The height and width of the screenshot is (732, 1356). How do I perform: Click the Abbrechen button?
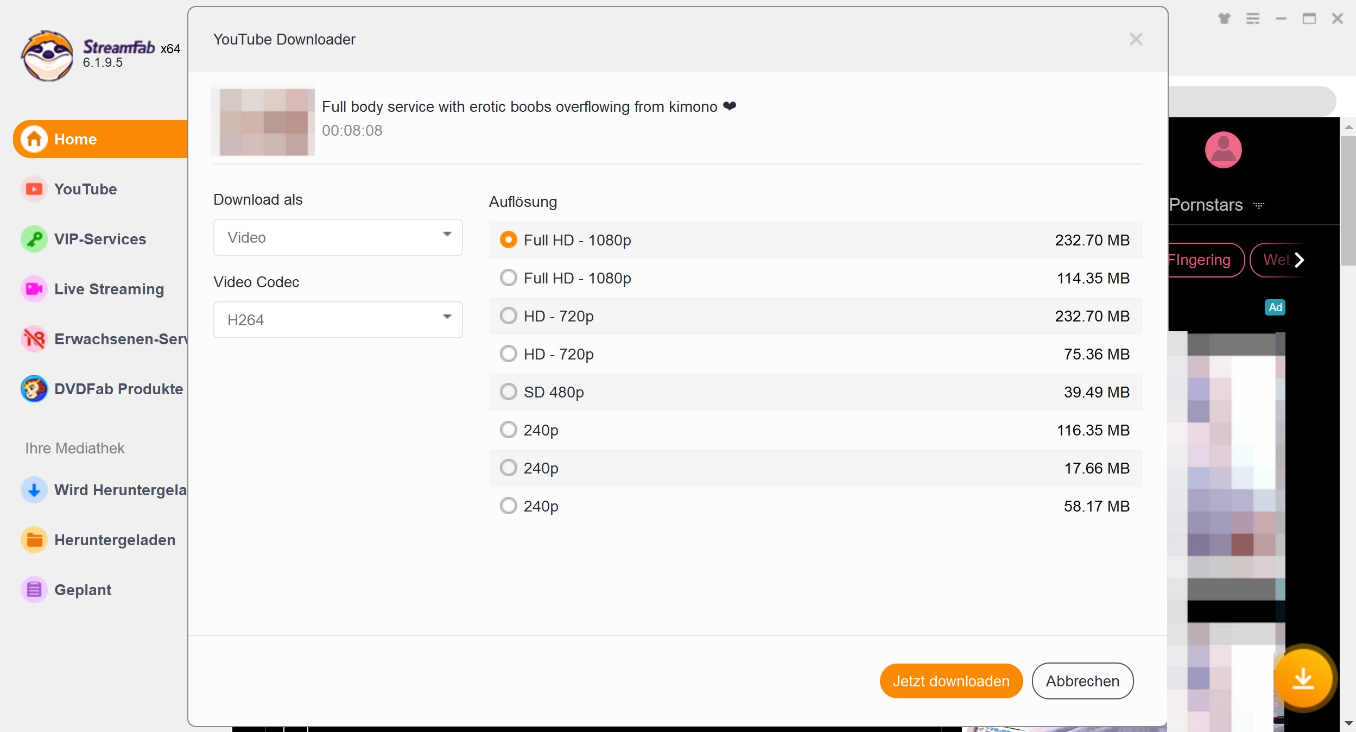pos(1083,681)
